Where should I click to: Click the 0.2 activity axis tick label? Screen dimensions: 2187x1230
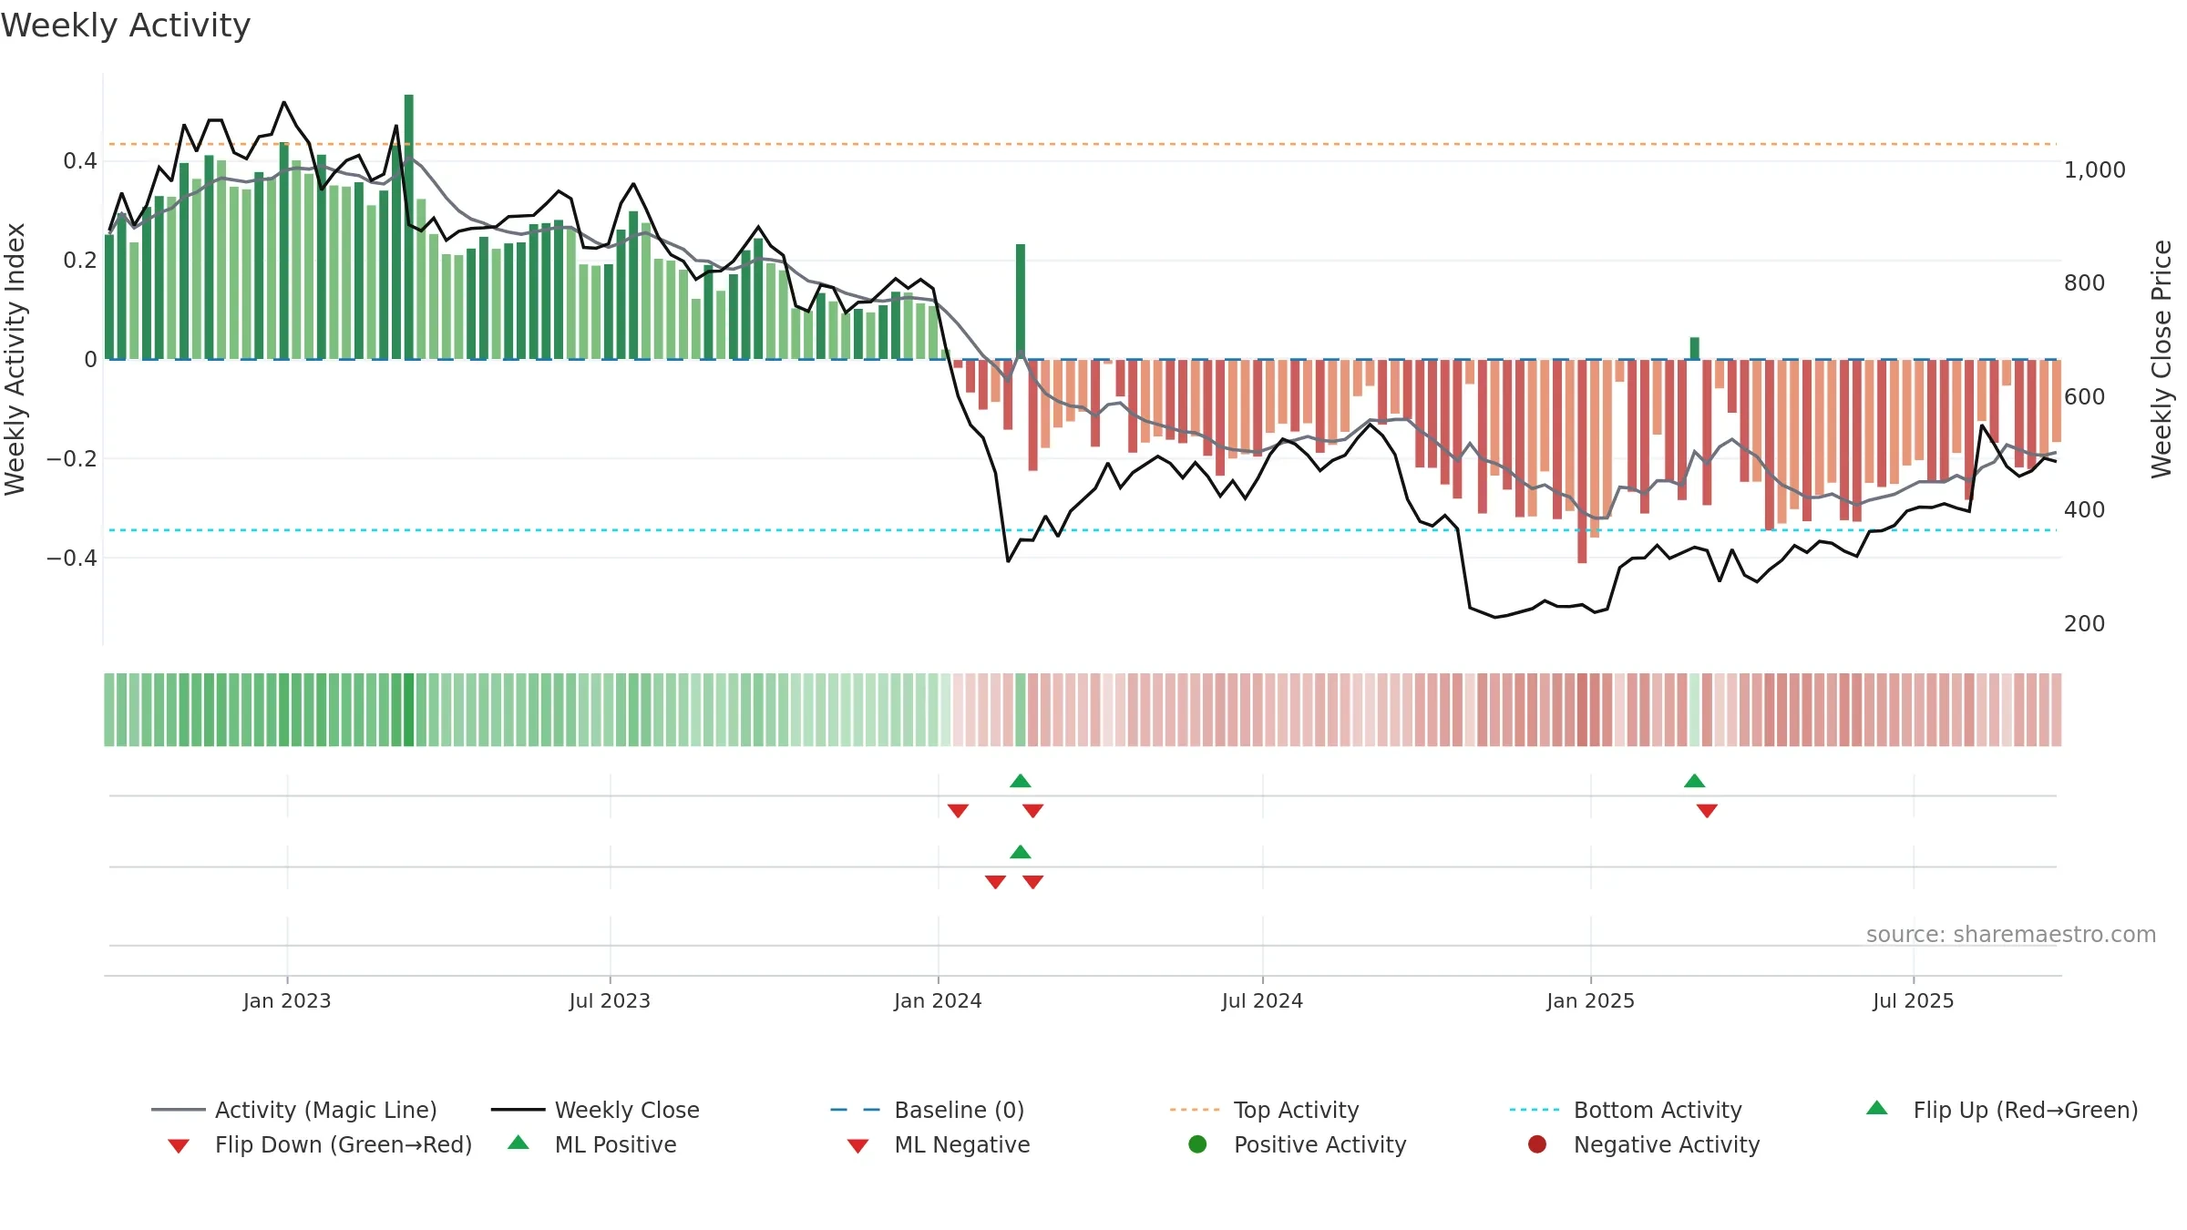[80, 261]
